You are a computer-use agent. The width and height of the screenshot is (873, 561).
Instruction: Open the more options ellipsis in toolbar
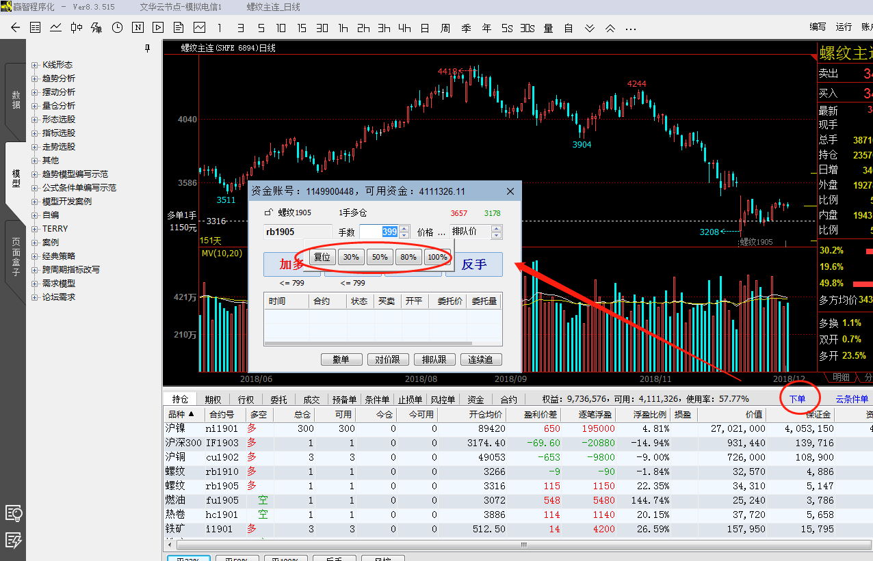631,29
